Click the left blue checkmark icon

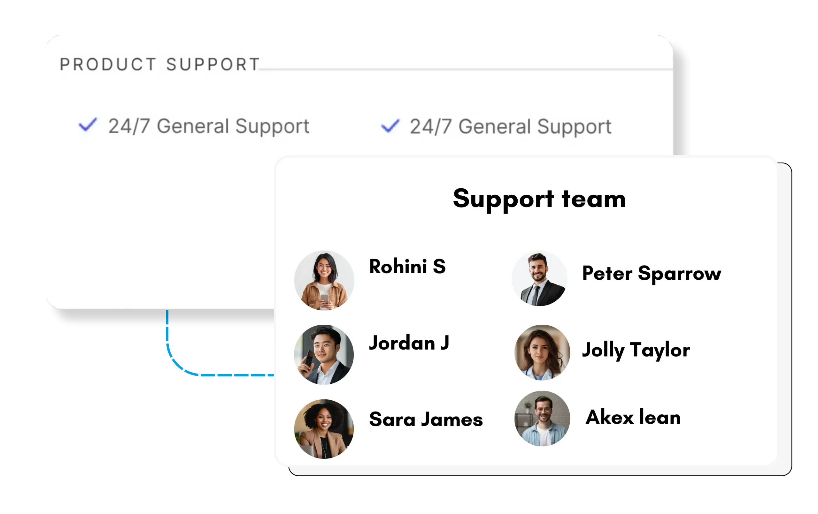(88, 125)
